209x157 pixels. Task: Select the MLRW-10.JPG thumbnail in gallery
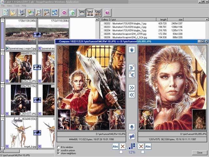click(20, 67)
